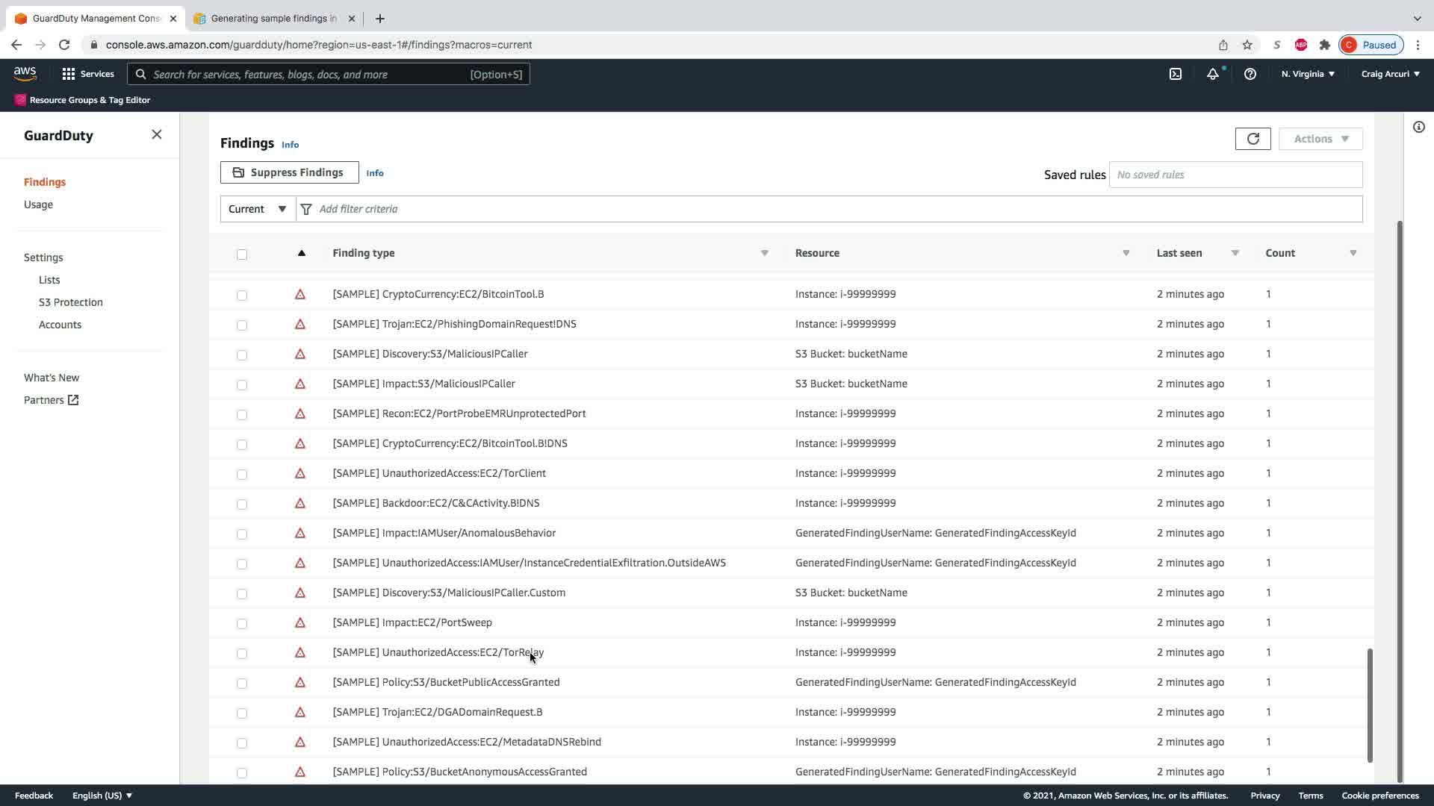
Task: Click the help question mark icon
Action: tap(1250, 74)
